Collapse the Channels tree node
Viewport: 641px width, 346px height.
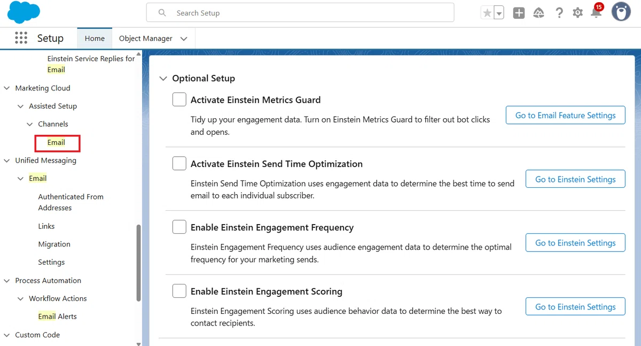pos(30,124)
